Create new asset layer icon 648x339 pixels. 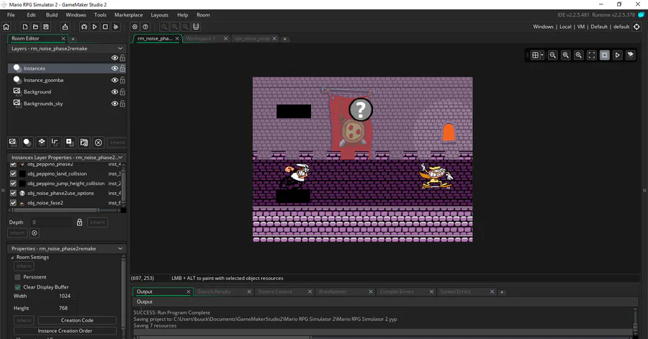pos(69,143)
